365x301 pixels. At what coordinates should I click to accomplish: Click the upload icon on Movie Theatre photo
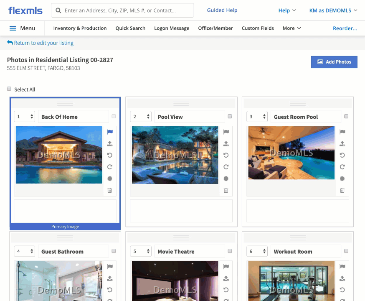point(226,278)
